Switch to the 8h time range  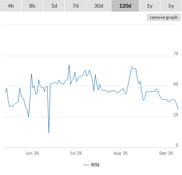tap(32, 6)
